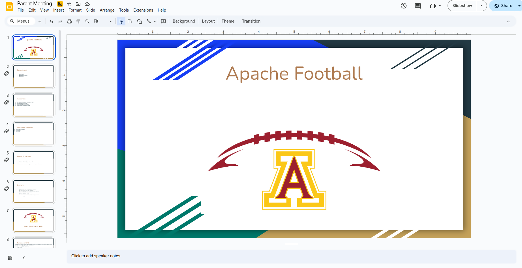Viewport: 522px width, 268px height.
Task: Click the Meet video camera icon
Action: (433, 6)
